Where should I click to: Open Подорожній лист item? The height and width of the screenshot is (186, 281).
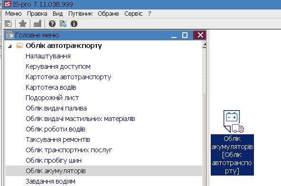tap(52, 98)
